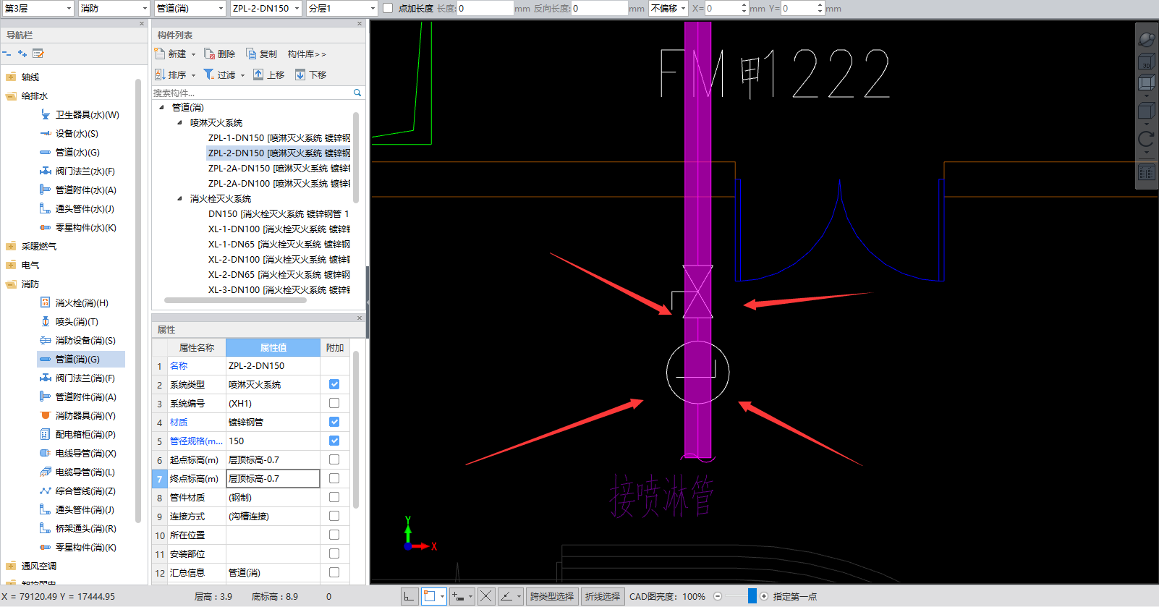
Task: Select 喷头(消)(T) sprinkler in navigation
Action: [x=76, y=322]
